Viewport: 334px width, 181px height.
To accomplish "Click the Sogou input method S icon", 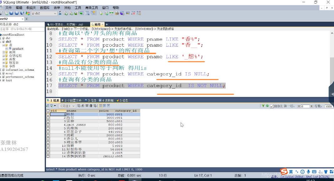I will point(284,171).
